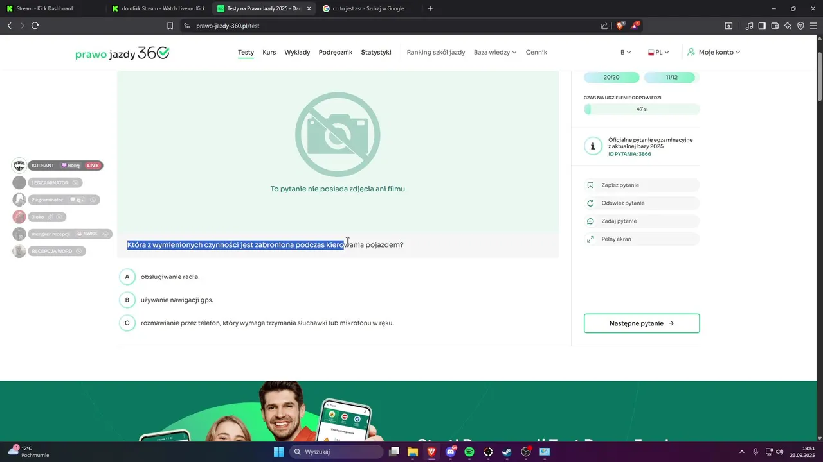Click the microphone icon in system tray

click(x=755, y=452)
